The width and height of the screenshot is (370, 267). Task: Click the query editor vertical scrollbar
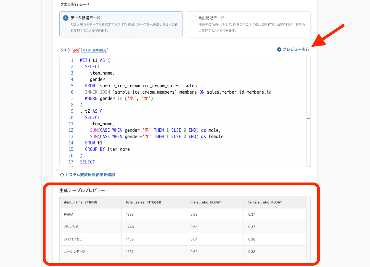coord(308,119)
